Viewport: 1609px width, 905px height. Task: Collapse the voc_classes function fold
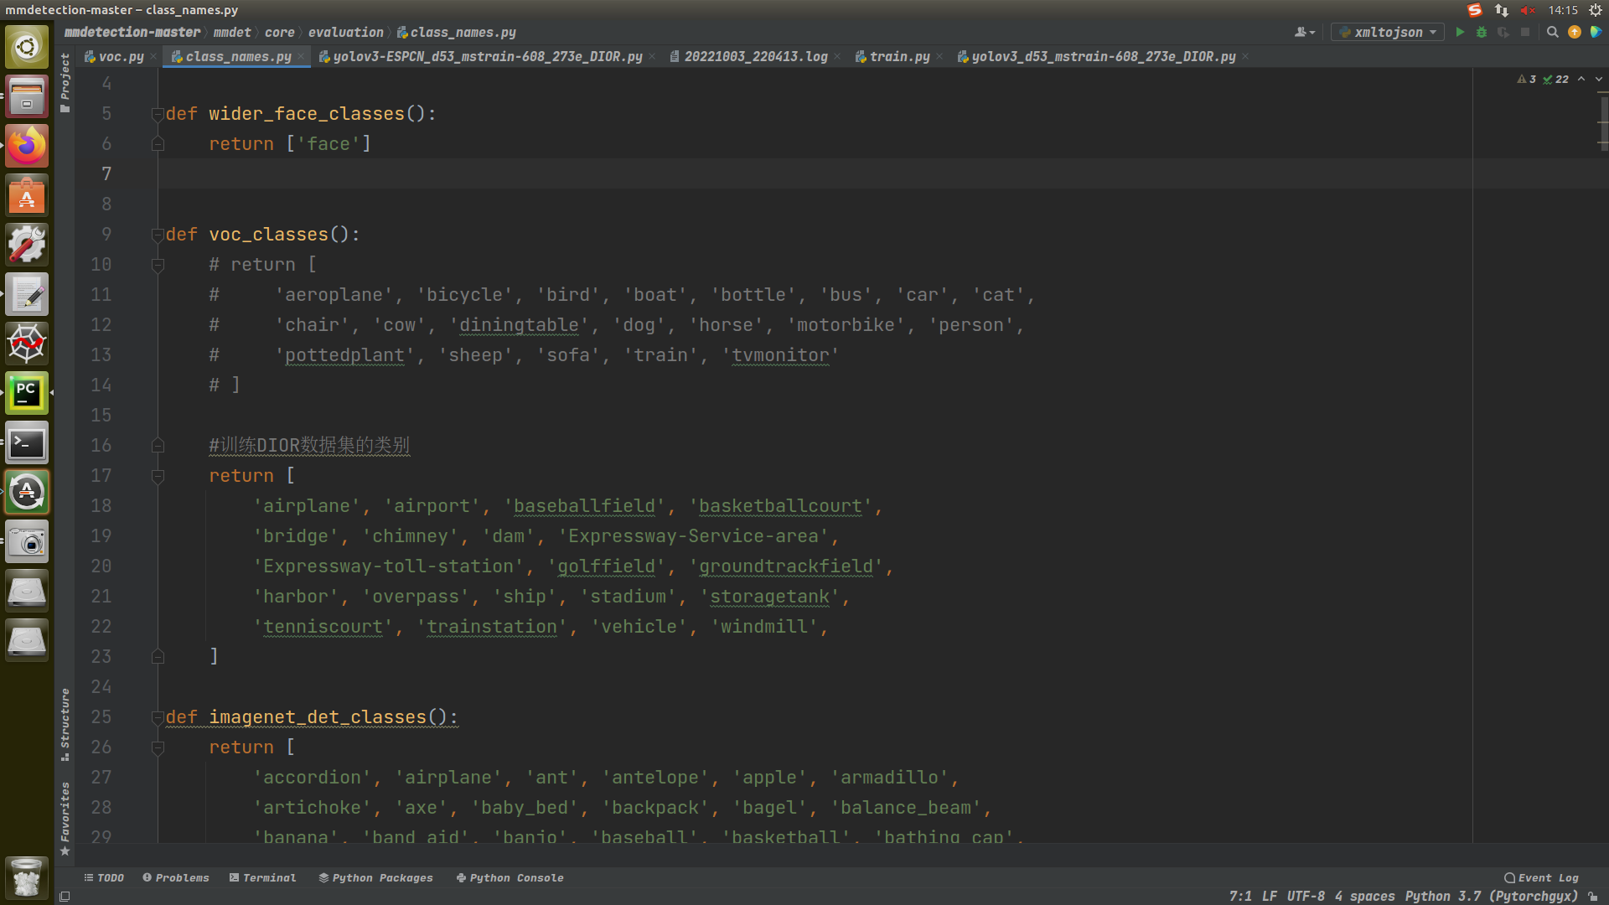[157, 235]
